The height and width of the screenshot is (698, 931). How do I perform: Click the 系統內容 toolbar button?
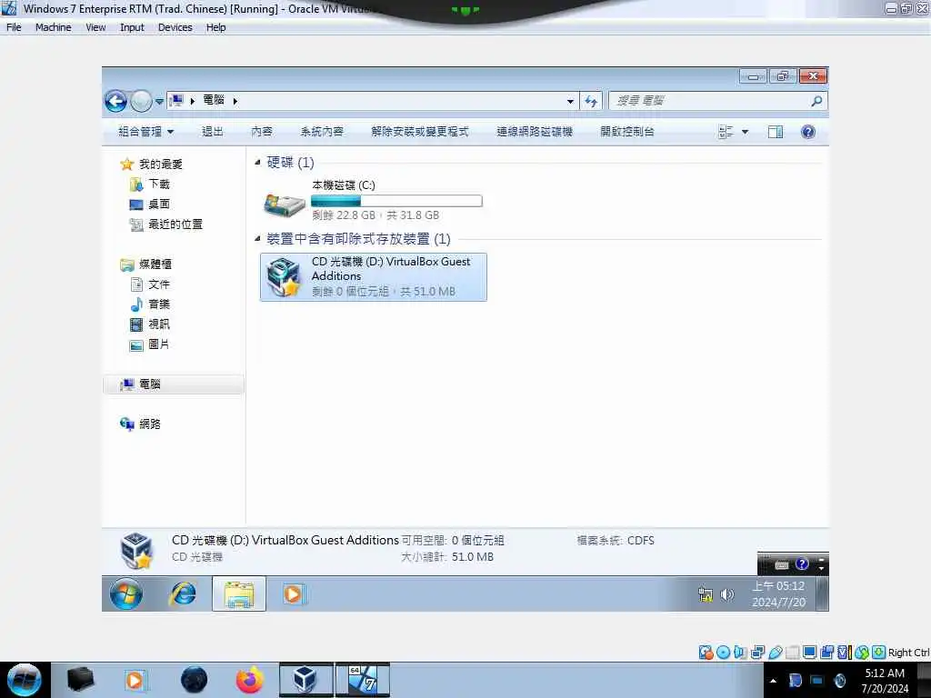pyautogui.click(x=322, y=132)
